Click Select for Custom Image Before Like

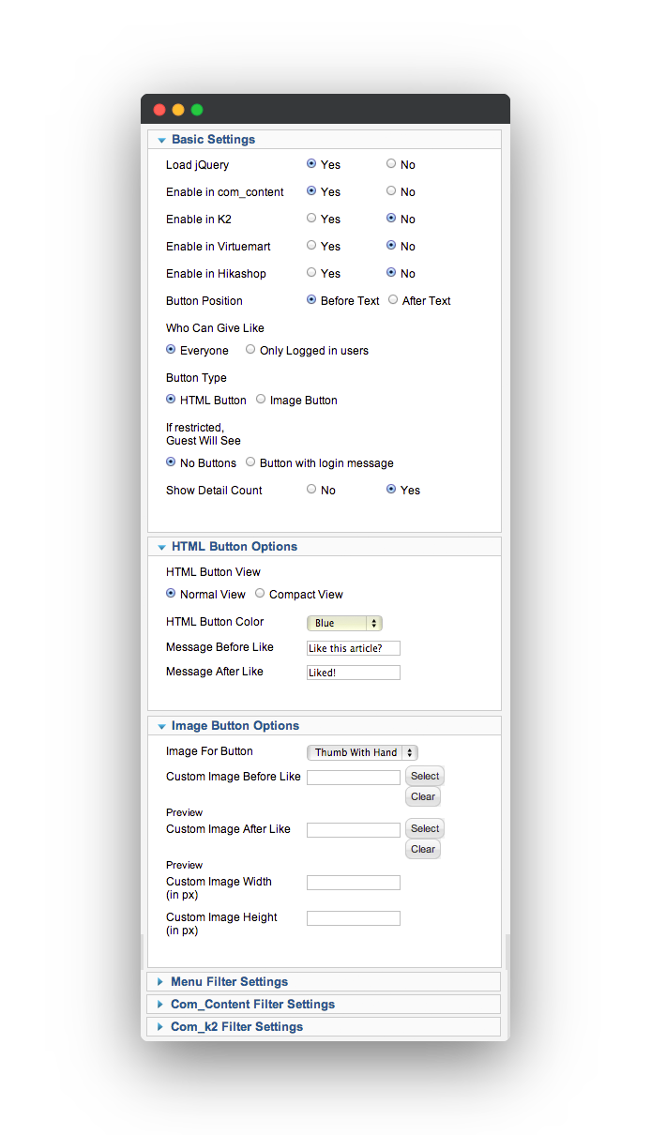425,776
